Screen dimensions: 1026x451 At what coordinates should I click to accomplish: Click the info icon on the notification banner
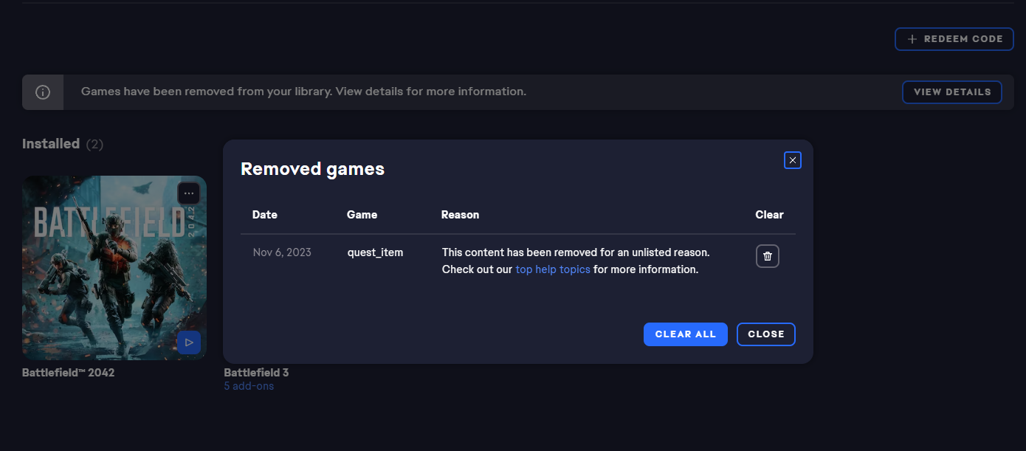coord(42,92)
